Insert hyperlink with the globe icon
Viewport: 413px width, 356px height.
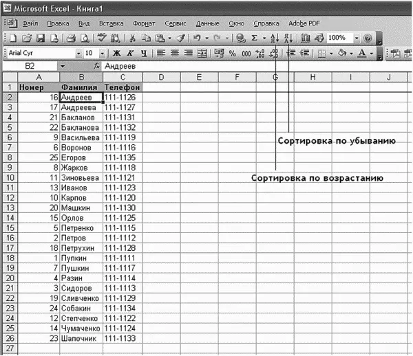tap(240, 38)
